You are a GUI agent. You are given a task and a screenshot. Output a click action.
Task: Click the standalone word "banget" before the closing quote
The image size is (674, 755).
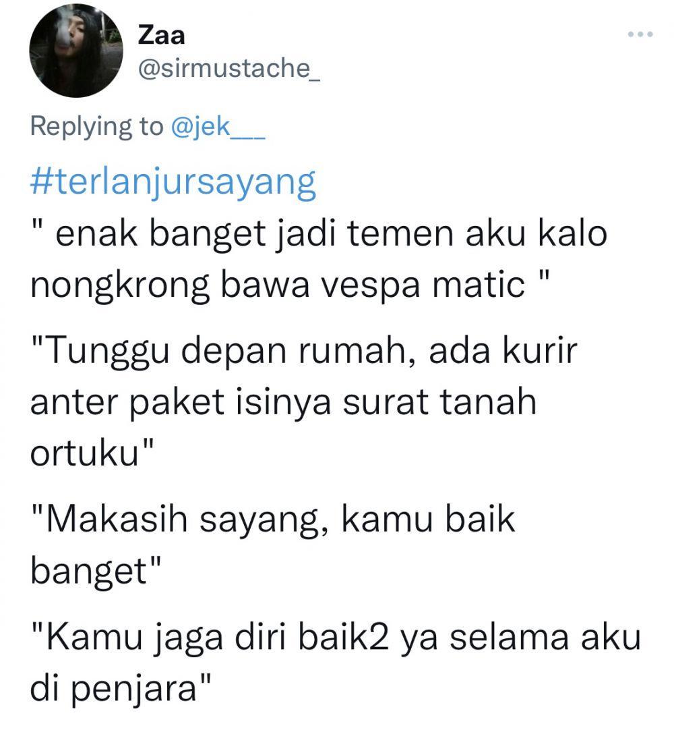(x=88, y=571)
